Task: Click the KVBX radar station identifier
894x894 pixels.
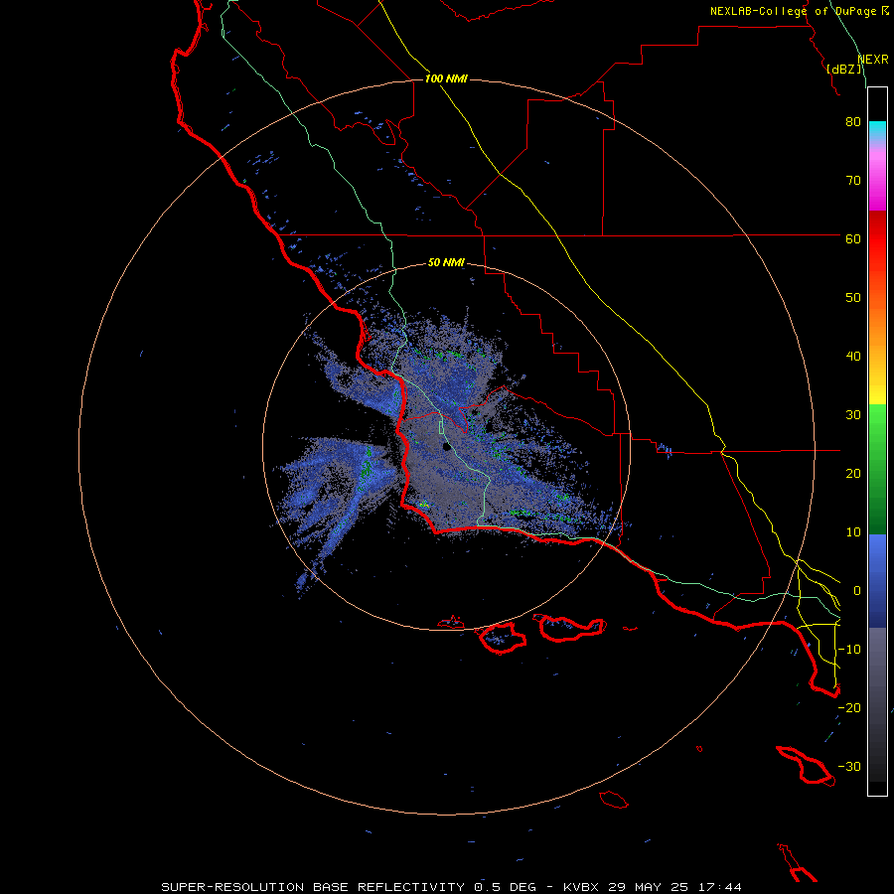Action: click(581, 887)
